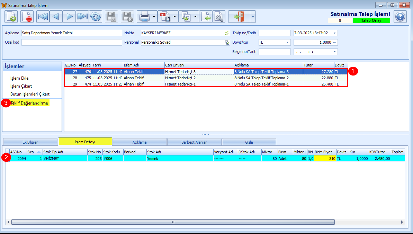The image size is (413, 234).
Task: Click the refresh arrows icon
Action: point(96,17)
